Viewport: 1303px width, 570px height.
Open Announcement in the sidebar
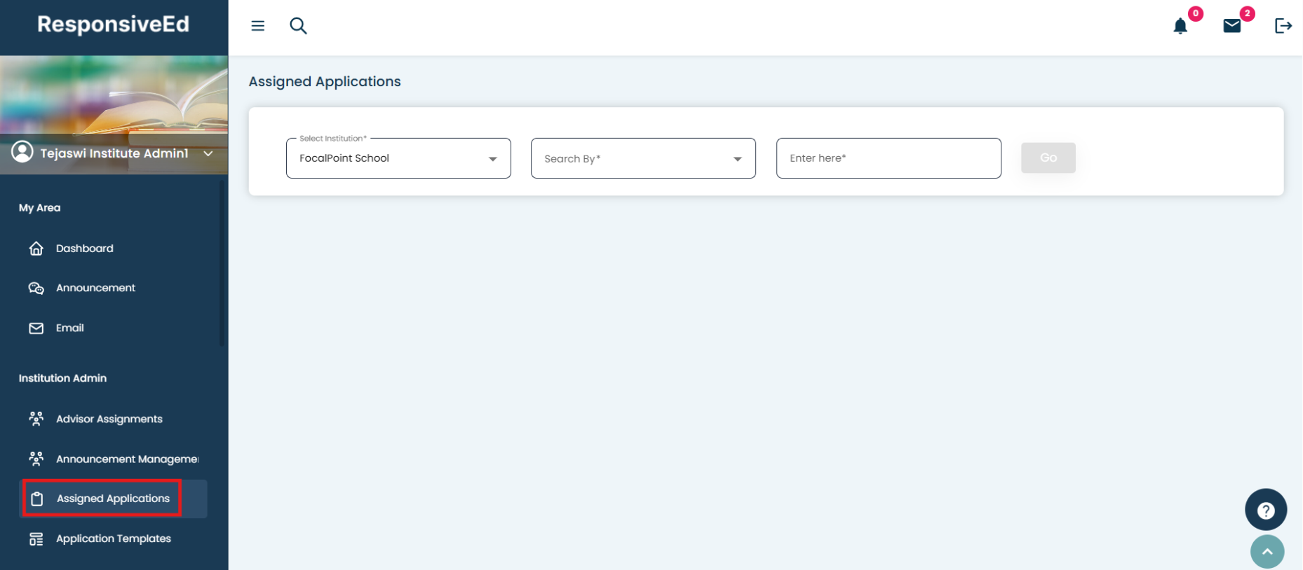click(95, 288)
